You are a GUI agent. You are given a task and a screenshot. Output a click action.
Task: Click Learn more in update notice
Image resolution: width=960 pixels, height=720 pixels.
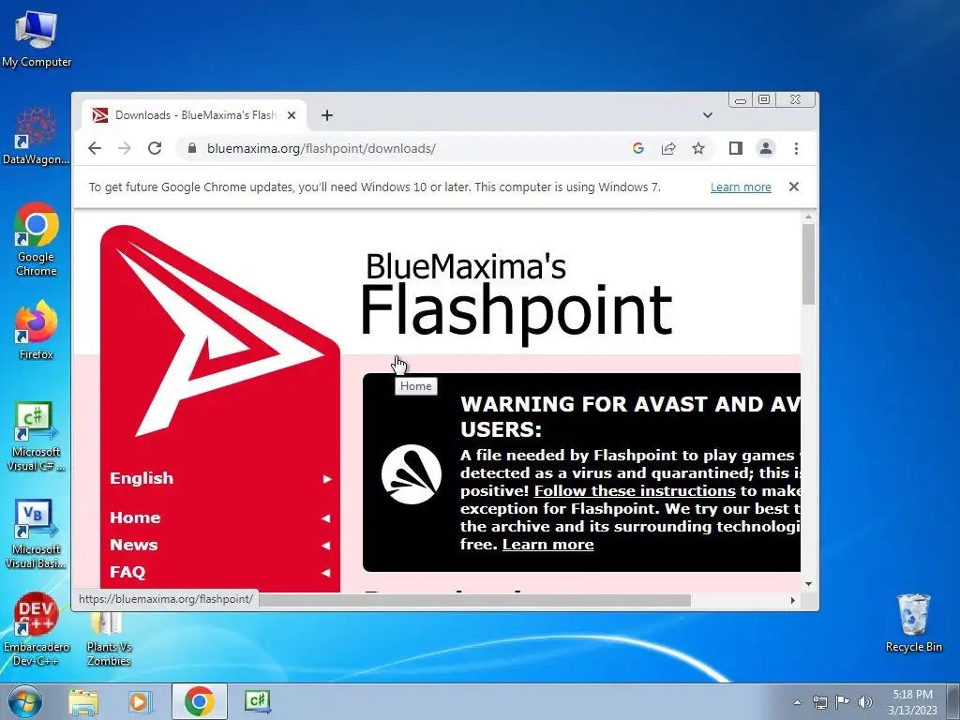(741, 187)
